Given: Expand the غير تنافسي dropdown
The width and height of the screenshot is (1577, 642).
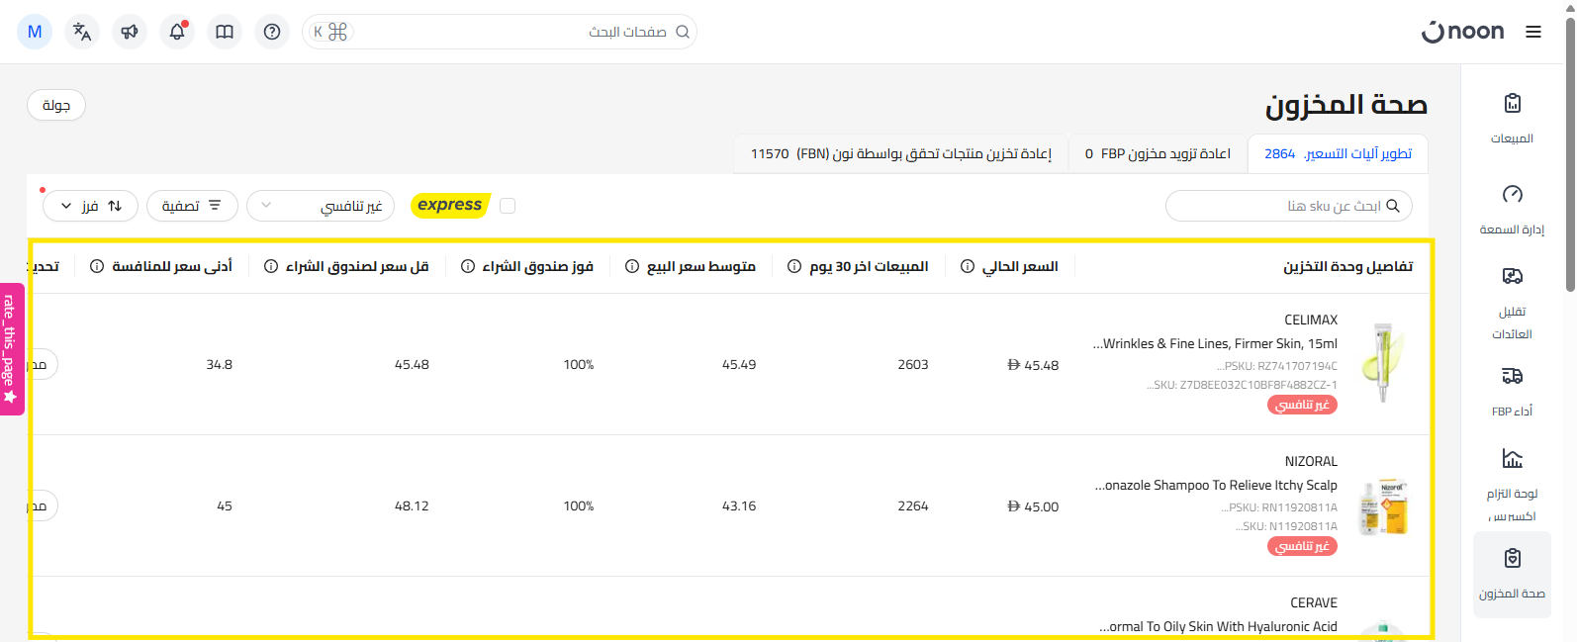Looking at the screenshot, I should 321,206.
